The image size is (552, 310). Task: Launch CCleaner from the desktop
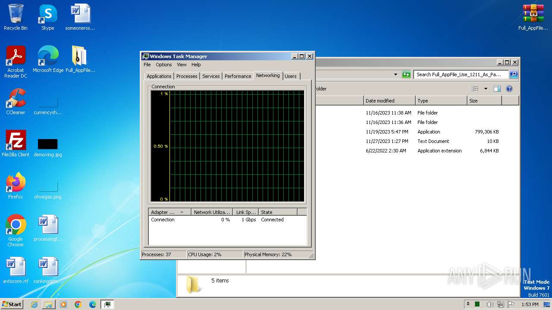(x=16, y=101)
